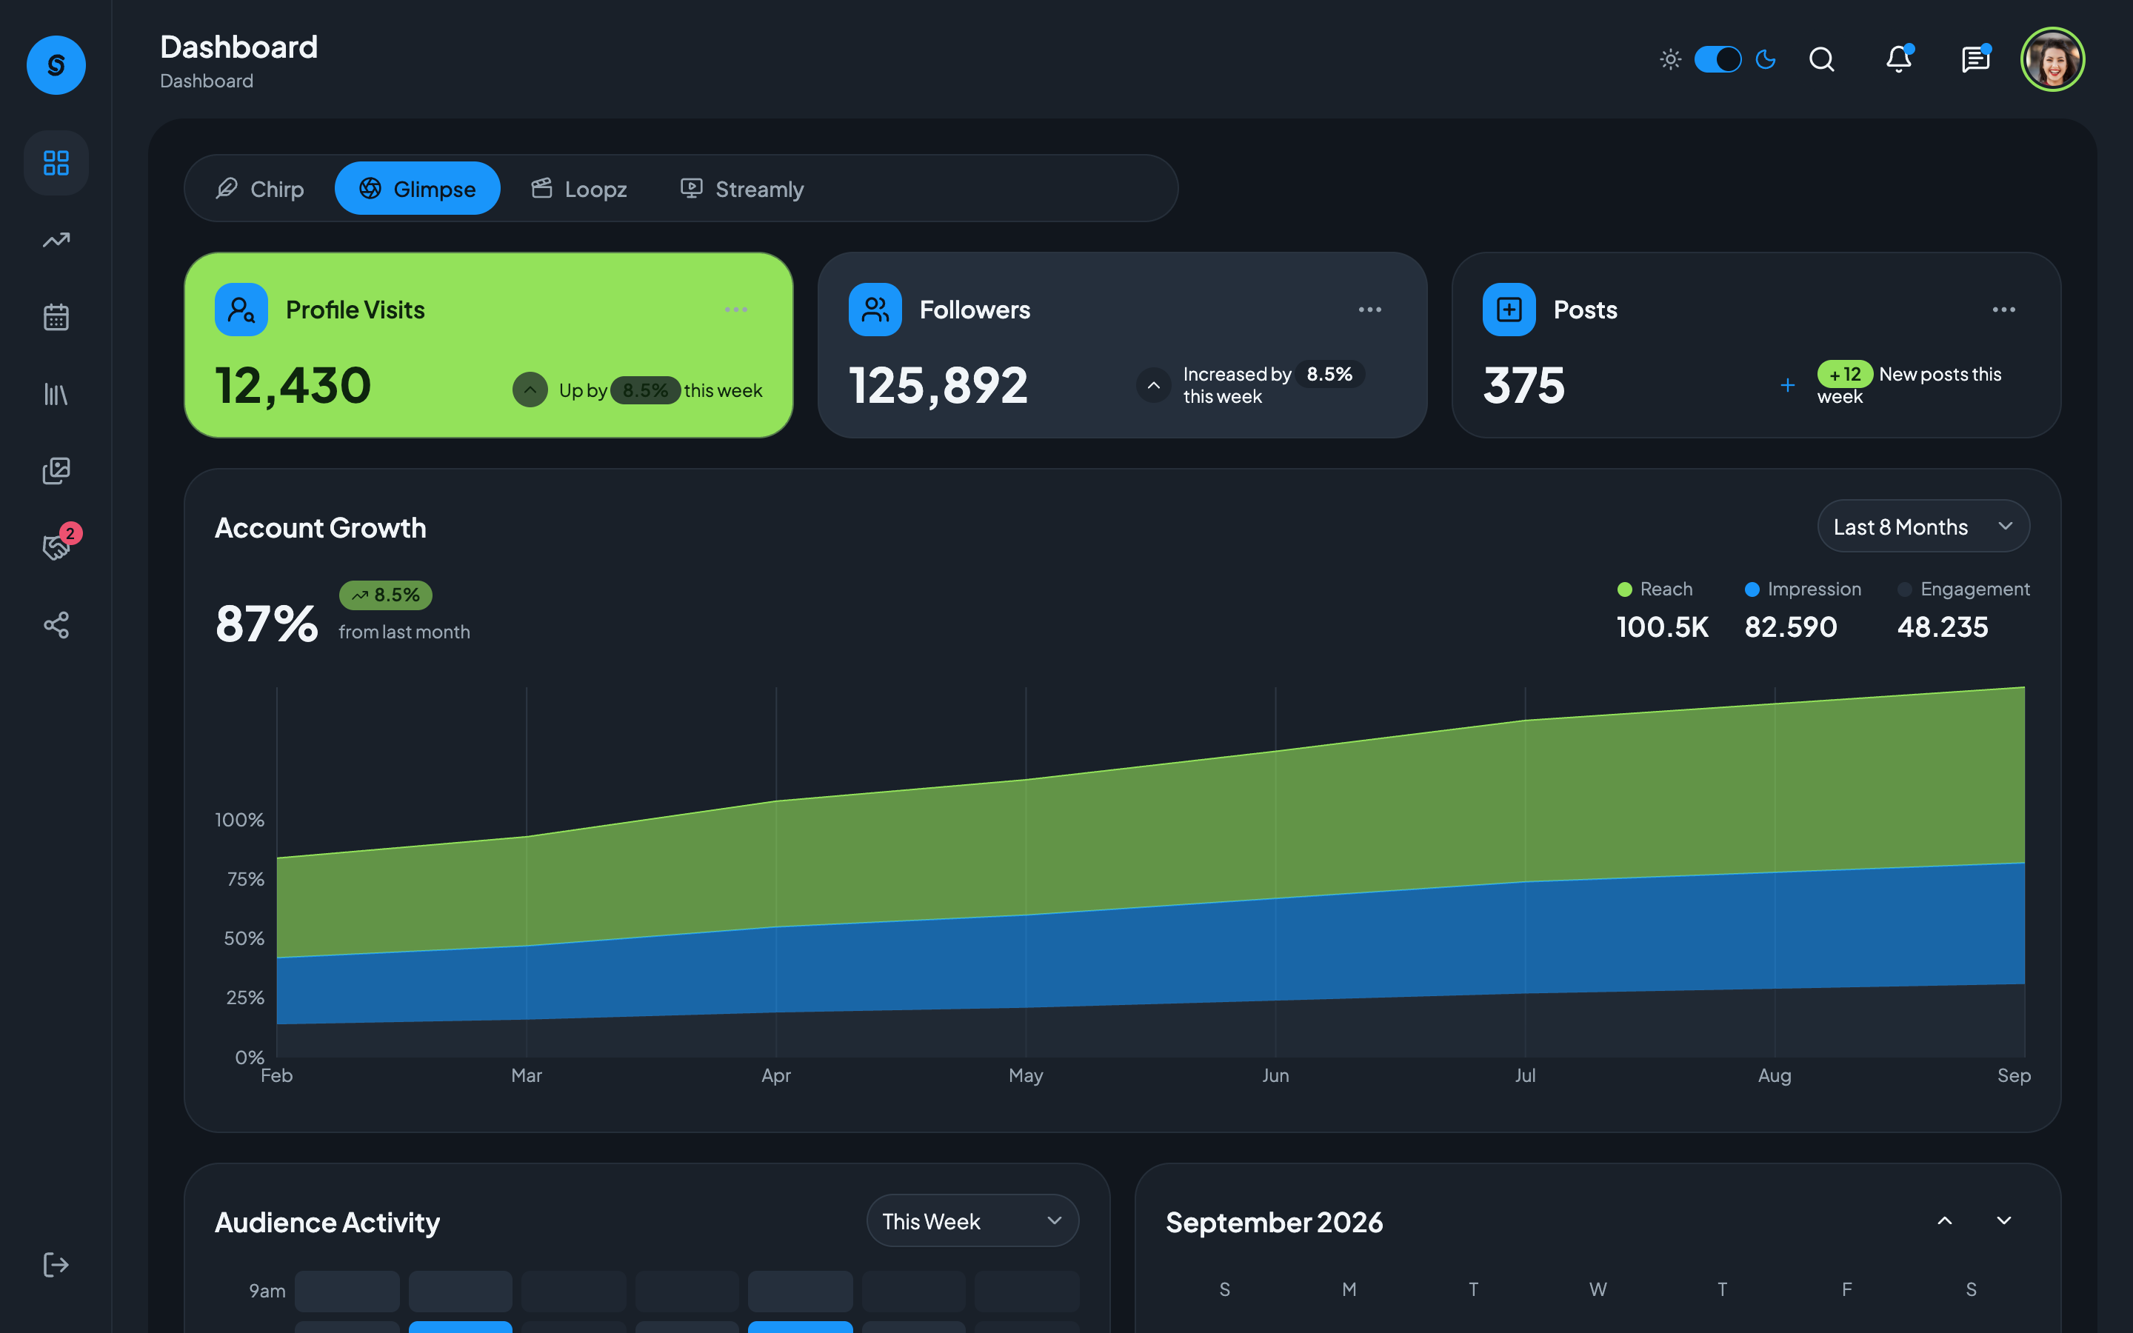This screenshot has width=2133, height=1333.
Task: Click the Followers users icon
Action: pos(875,310)
